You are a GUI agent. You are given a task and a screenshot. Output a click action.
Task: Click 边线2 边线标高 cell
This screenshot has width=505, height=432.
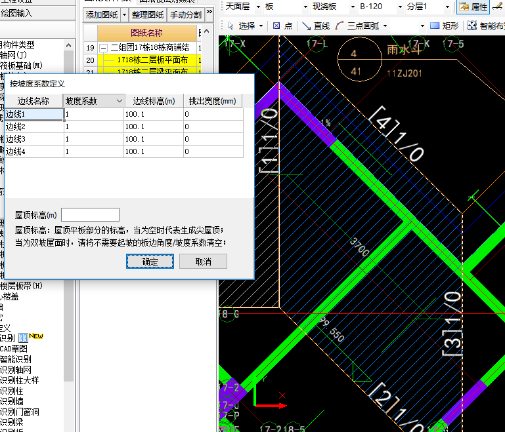click(152, 127)
